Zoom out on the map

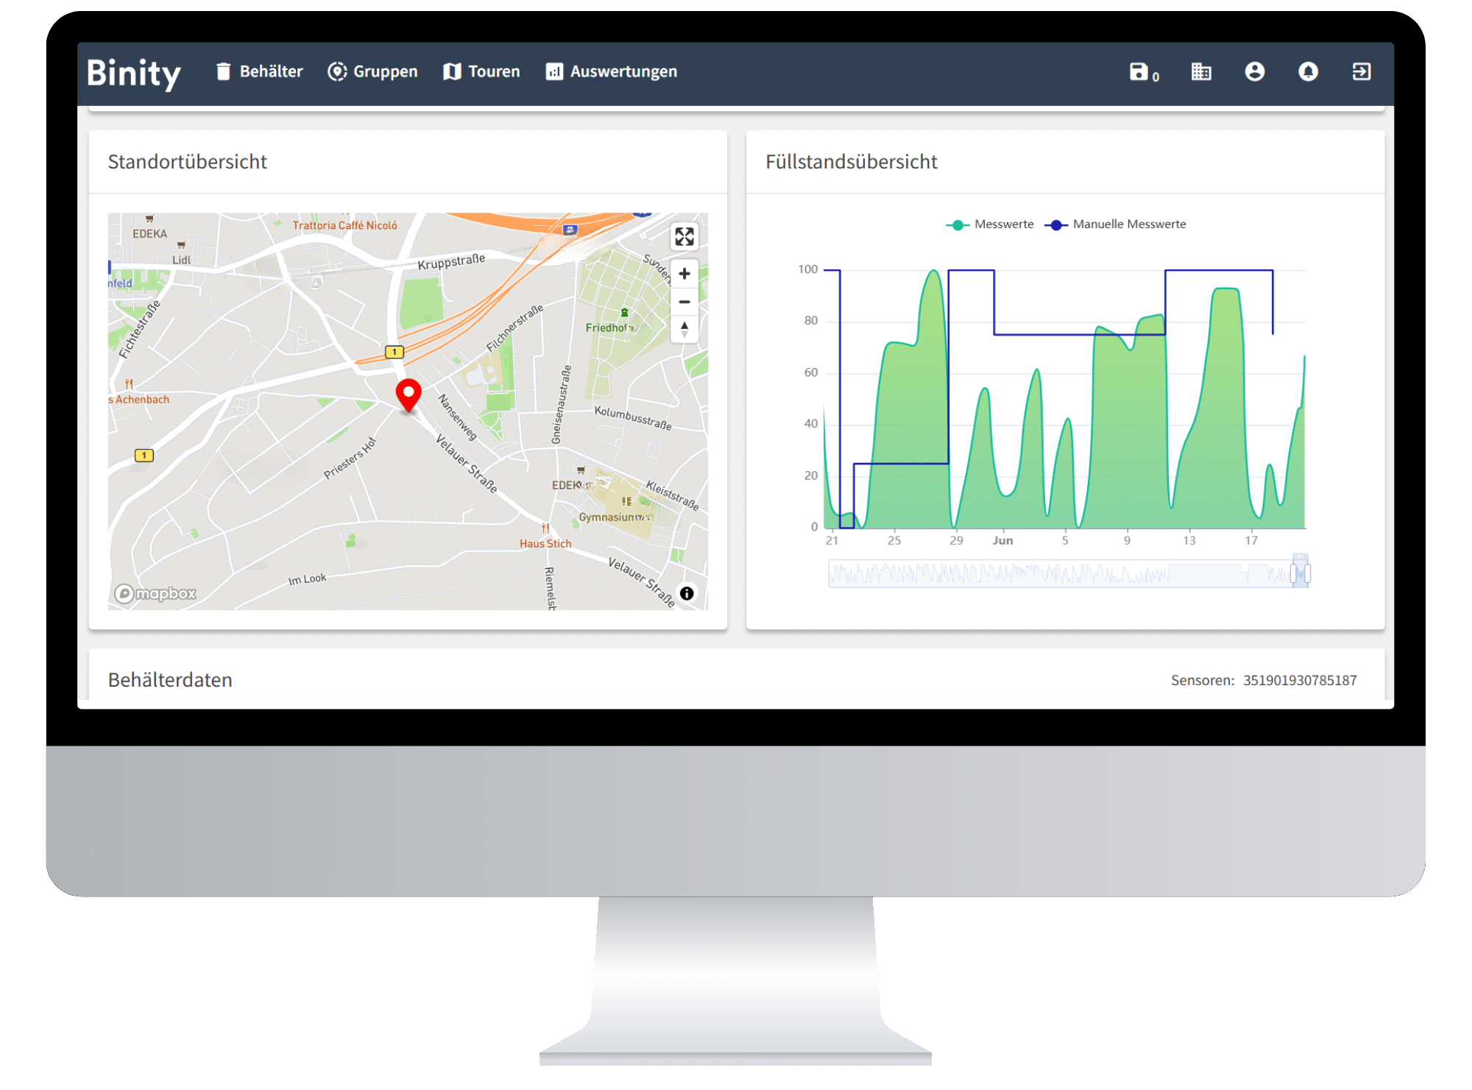tap(684, 302)
